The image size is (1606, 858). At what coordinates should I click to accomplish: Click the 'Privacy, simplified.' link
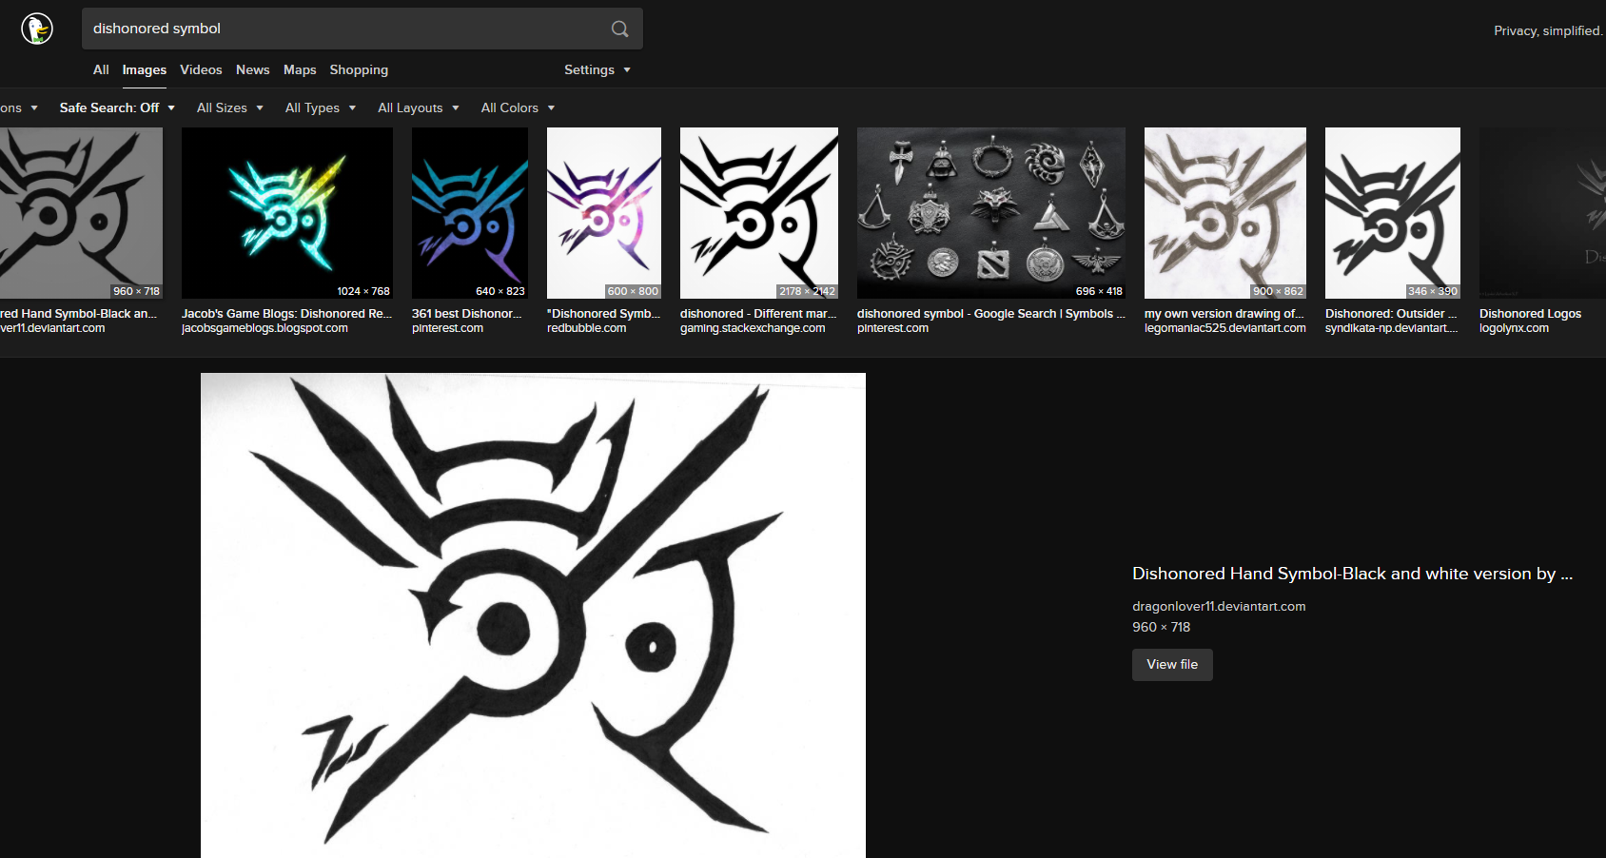click(1548, 30)
